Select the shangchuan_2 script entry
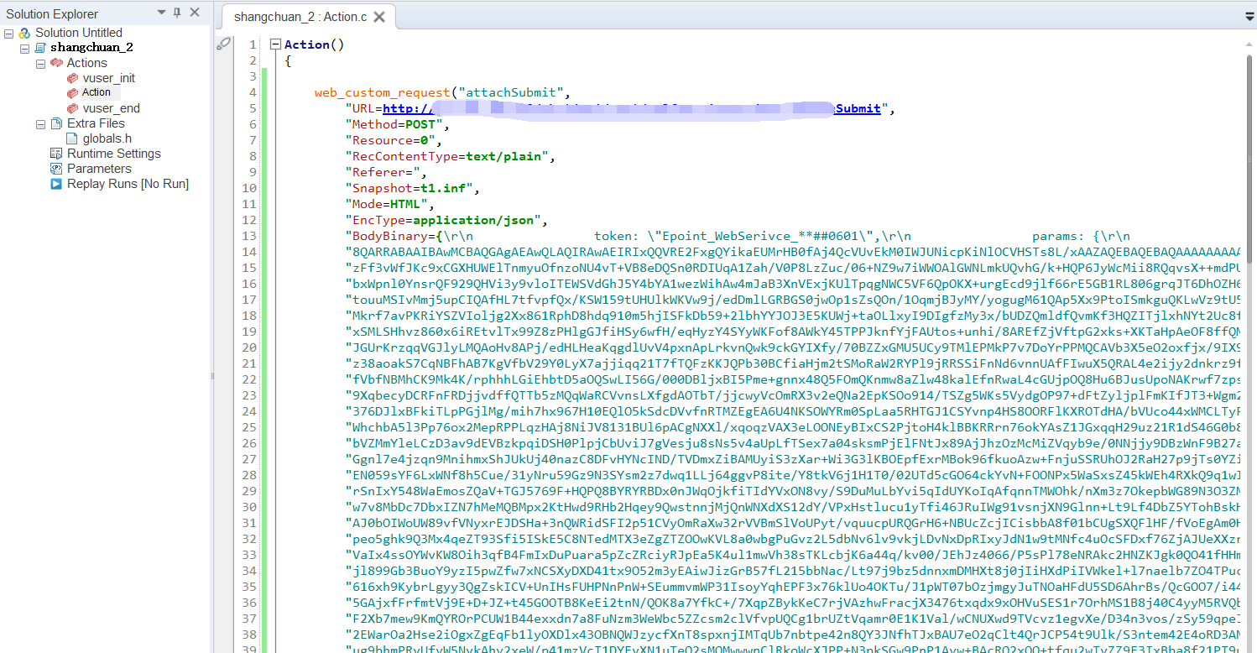This screenshot has width=1257, height=653. [x=91, y=48]
